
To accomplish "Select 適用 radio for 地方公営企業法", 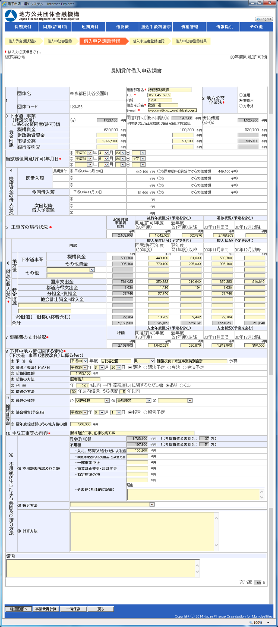I will 241,95.
